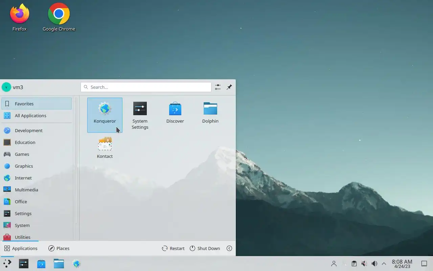Image resolution: width=433 pixels, height=271 pixels.
Task: Open Discover from the favorites grid
Action: (175, 115)
